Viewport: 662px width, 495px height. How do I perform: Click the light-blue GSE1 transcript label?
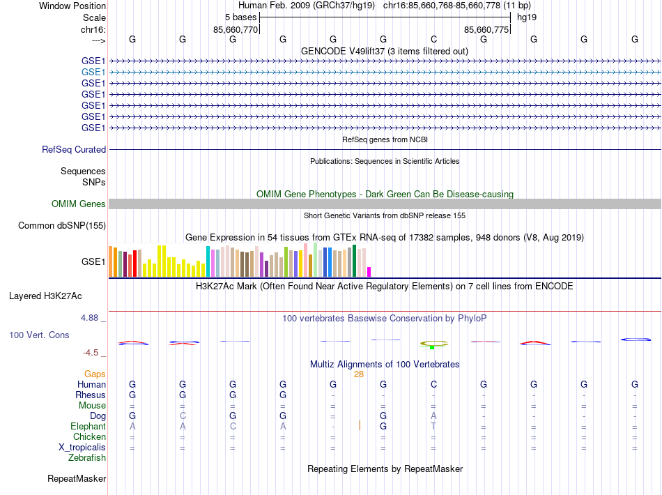pyautogui.click(x=93, y=73)
